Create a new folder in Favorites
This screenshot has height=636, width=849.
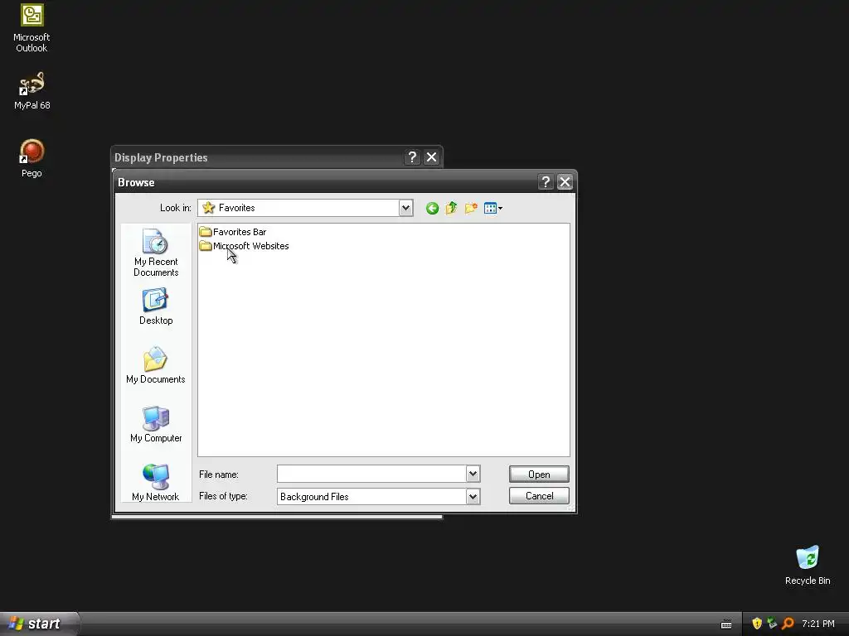(x=471, y=208)
